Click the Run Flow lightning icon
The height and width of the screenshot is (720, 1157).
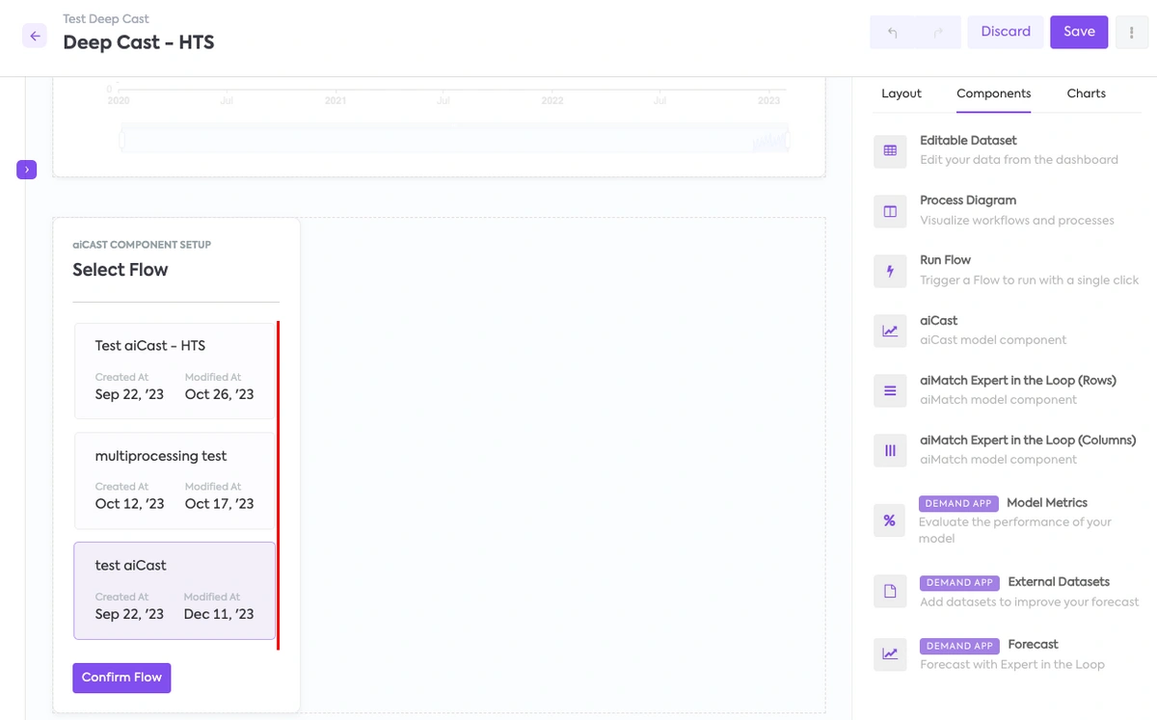coord(889,271)
